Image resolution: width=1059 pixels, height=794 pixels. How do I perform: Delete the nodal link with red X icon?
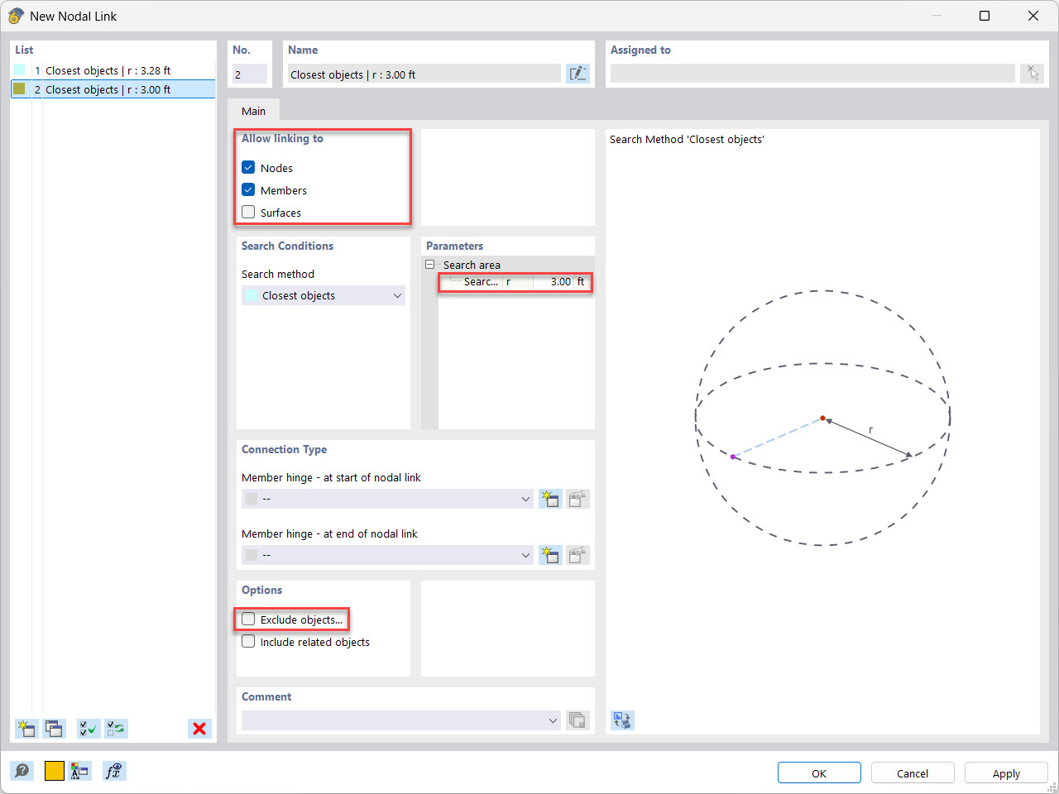(199, 729)
